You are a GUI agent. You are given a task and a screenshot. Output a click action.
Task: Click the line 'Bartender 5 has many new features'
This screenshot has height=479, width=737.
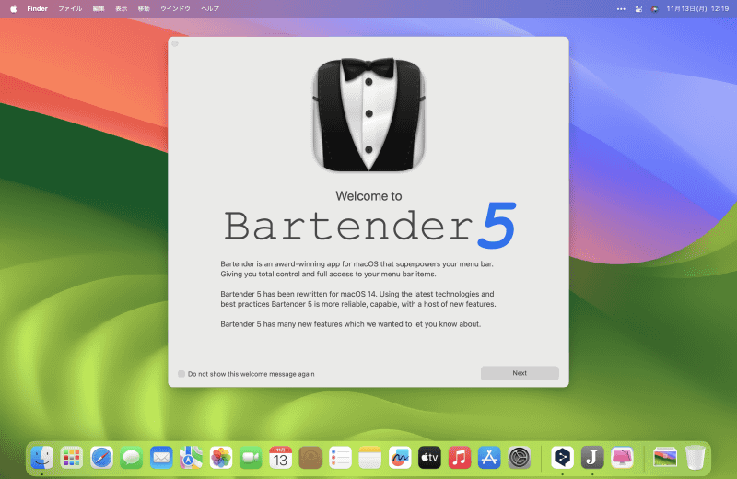coord(351,324)
